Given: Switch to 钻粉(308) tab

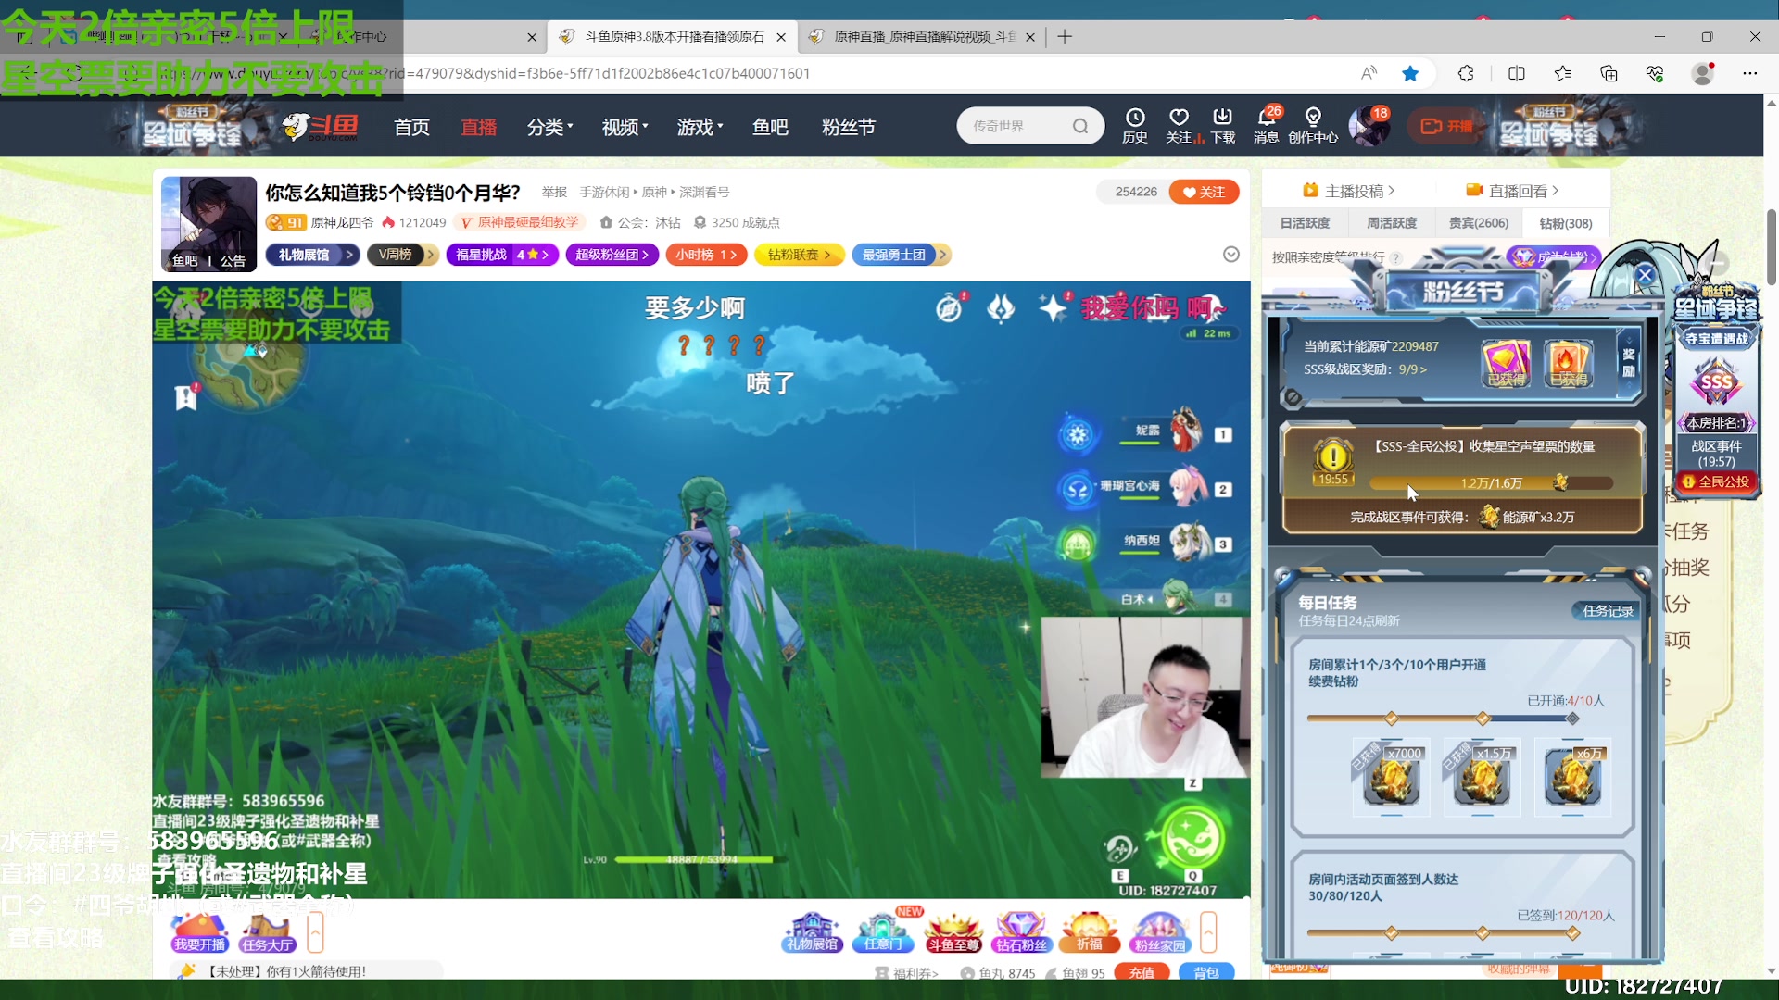Looking at the screenshot, I should [1566, 223].
